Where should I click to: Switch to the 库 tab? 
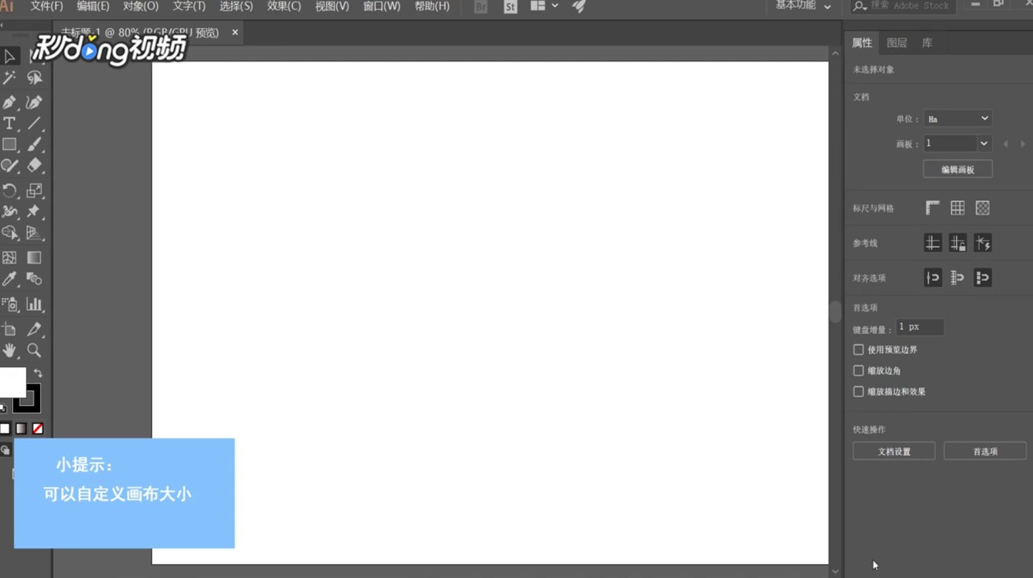927,42
